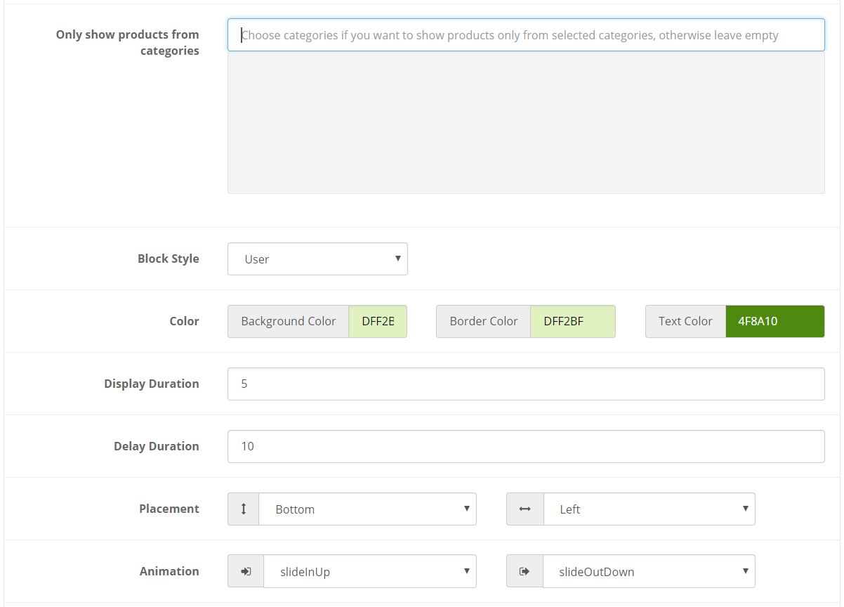844x607 pixels.
Task: Click the horizontal placement arrows icon
Action: pyautogui.click(x=525, y=509)
